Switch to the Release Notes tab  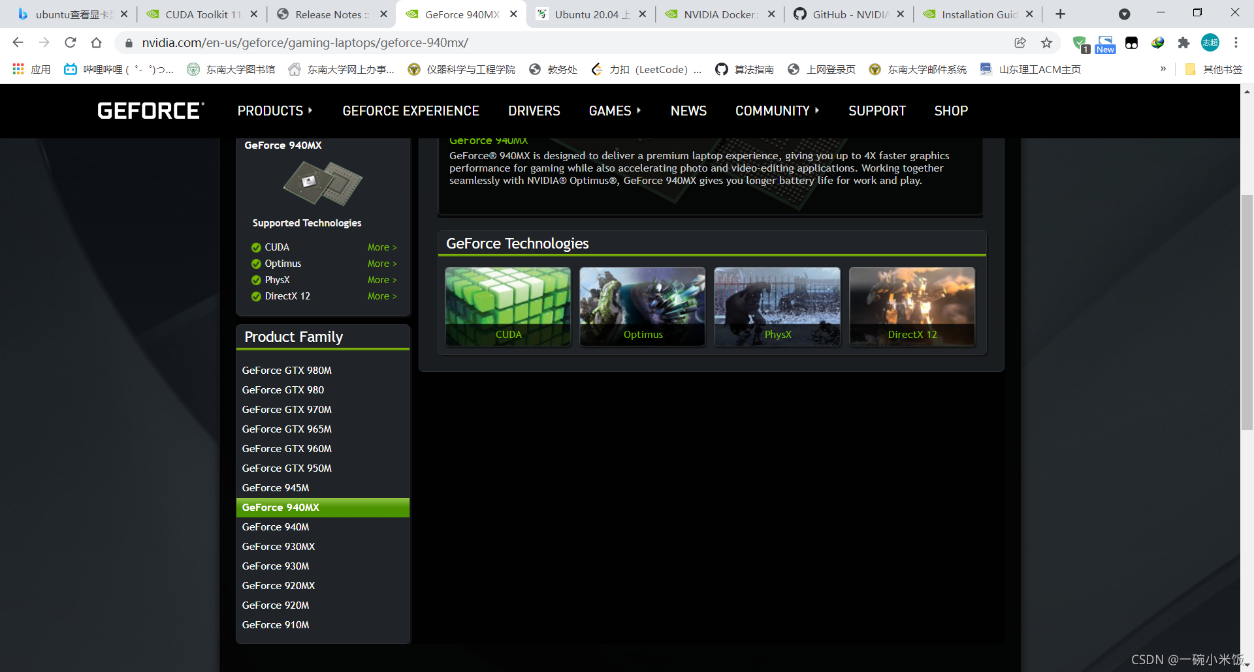pyautogui.click(x=331, y=14)
